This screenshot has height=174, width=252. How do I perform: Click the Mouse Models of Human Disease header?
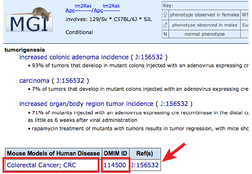click(53, 153)
